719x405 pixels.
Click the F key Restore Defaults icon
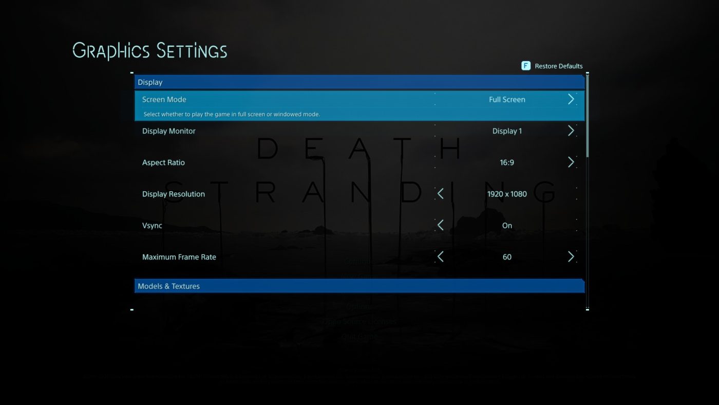coord(526,66)
